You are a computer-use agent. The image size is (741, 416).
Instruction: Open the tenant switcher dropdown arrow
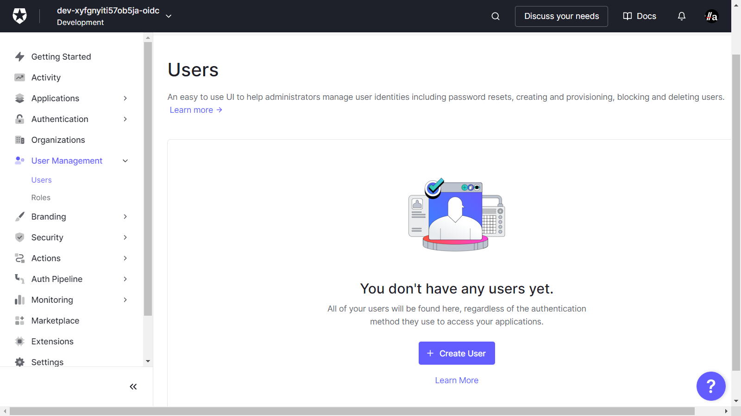(169, 16)
